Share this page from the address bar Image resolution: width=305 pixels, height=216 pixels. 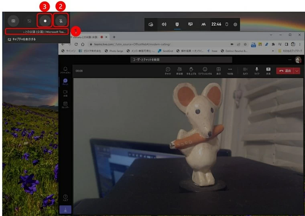click(239, 44)
